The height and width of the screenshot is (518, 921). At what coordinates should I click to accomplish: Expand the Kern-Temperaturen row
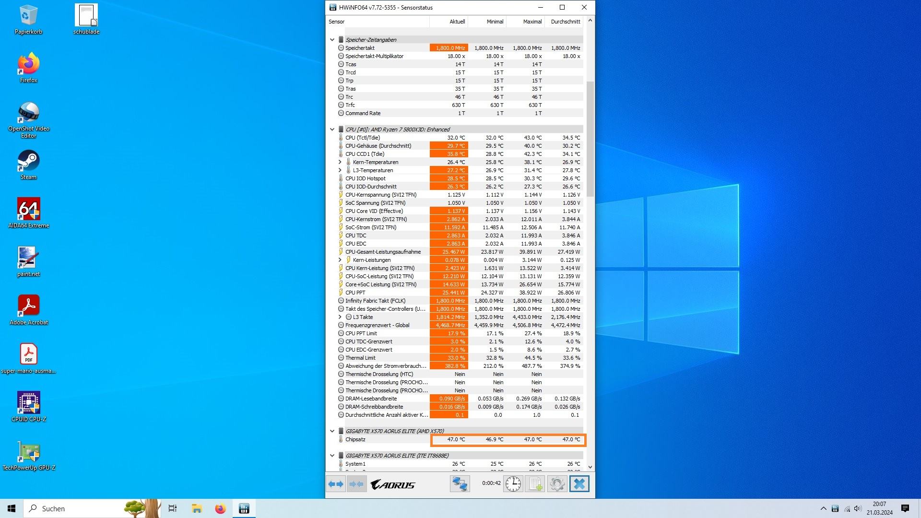[340, 162]
